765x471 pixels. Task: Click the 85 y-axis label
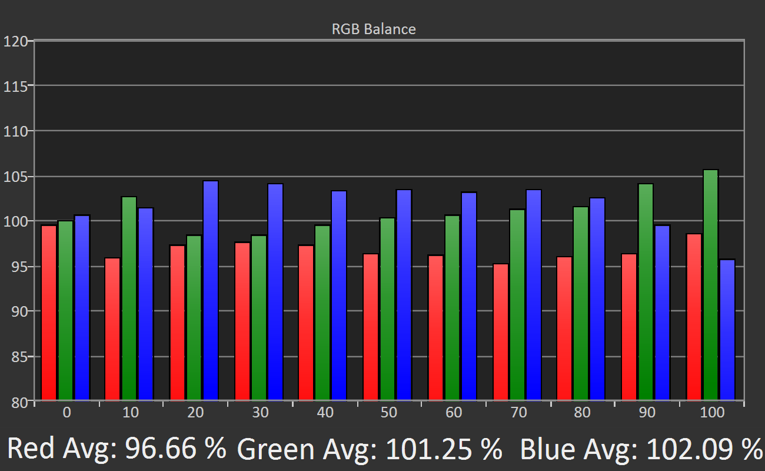[20, 357]
